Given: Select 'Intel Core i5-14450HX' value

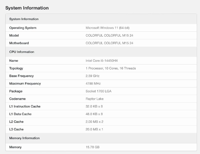Looking at the screenshot, I should (102, 60).
